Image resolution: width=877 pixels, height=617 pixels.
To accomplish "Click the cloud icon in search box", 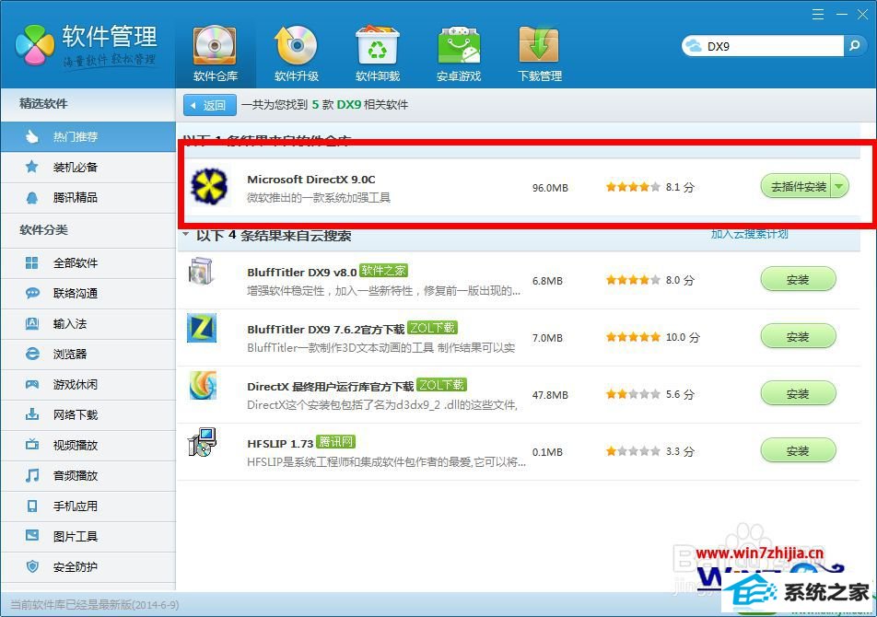I will [x=694, y=46].
